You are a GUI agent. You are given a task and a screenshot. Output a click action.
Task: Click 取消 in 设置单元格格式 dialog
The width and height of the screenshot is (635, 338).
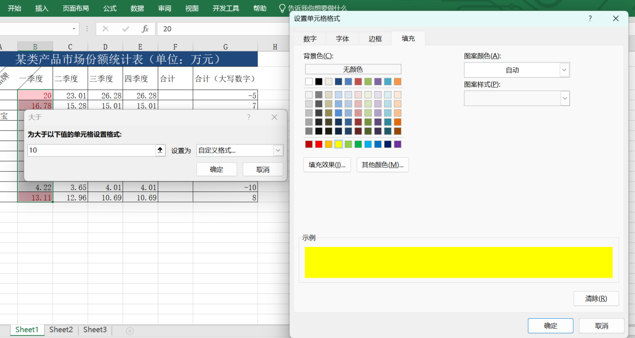(602, 326)
